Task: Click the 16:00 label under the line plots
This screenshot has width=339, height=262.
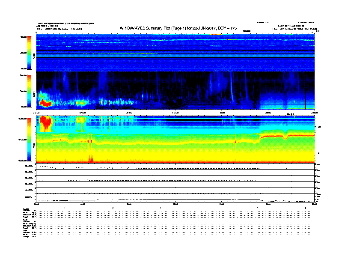Action: tap(222, 204)
